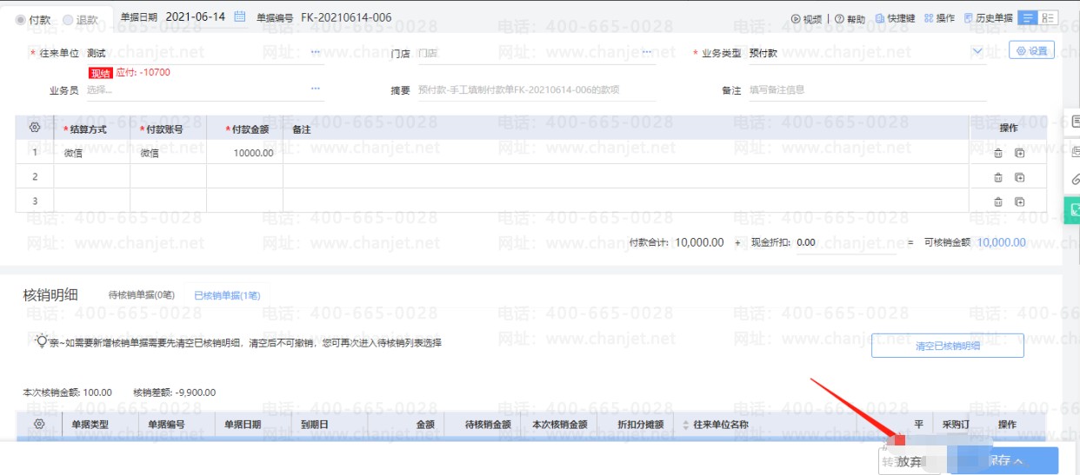Open payment table column settings gear
Screen dimensions: 1080x475
35,127
